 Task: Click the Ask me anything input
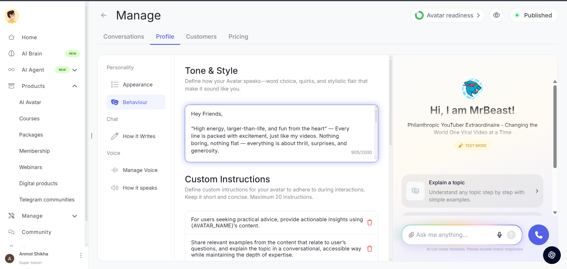(455, 235)
